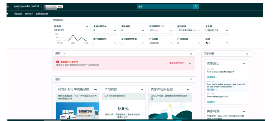Expand the 总余额 card chevron
The image size is (276, 121).
[x=227, y=30]
